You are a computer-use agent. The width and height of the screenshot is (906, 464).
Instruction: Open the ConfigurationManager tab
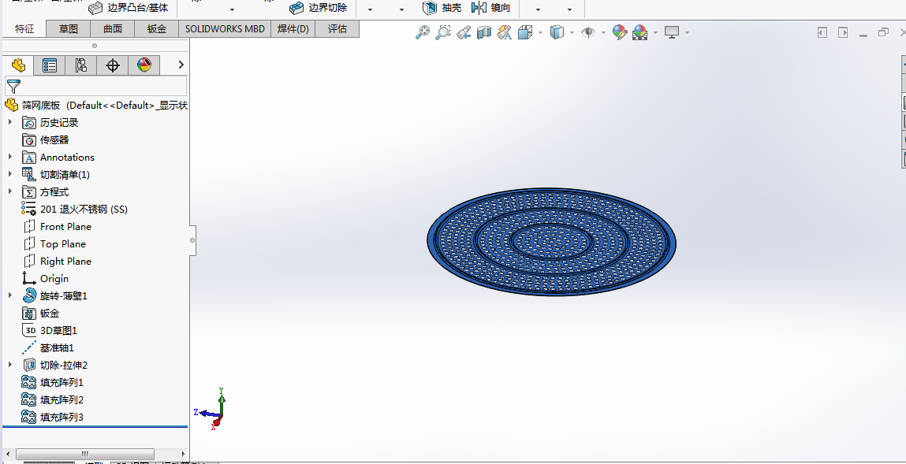81,65
